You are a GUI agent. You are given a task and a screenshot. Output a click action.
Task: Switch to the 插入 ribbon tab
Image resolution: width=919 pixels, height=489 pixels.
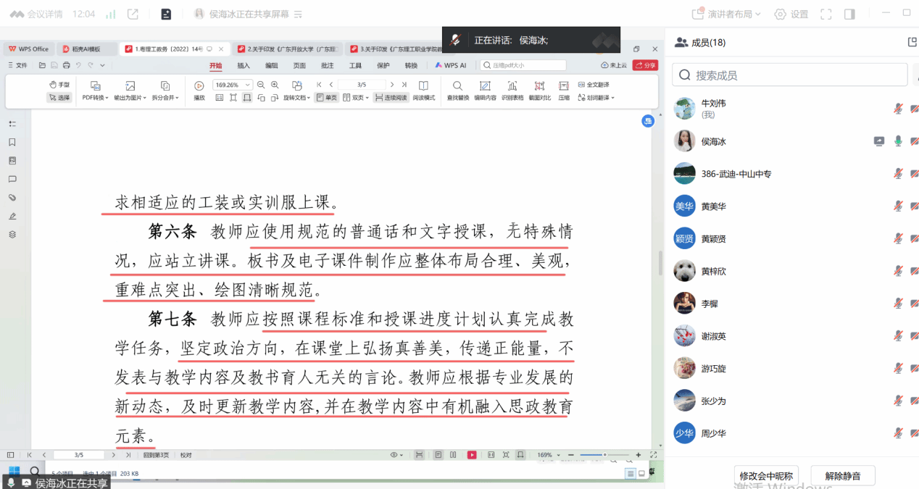[x=244, y=65]
